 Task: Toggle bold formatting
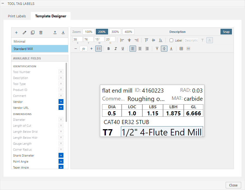[108, 49]
